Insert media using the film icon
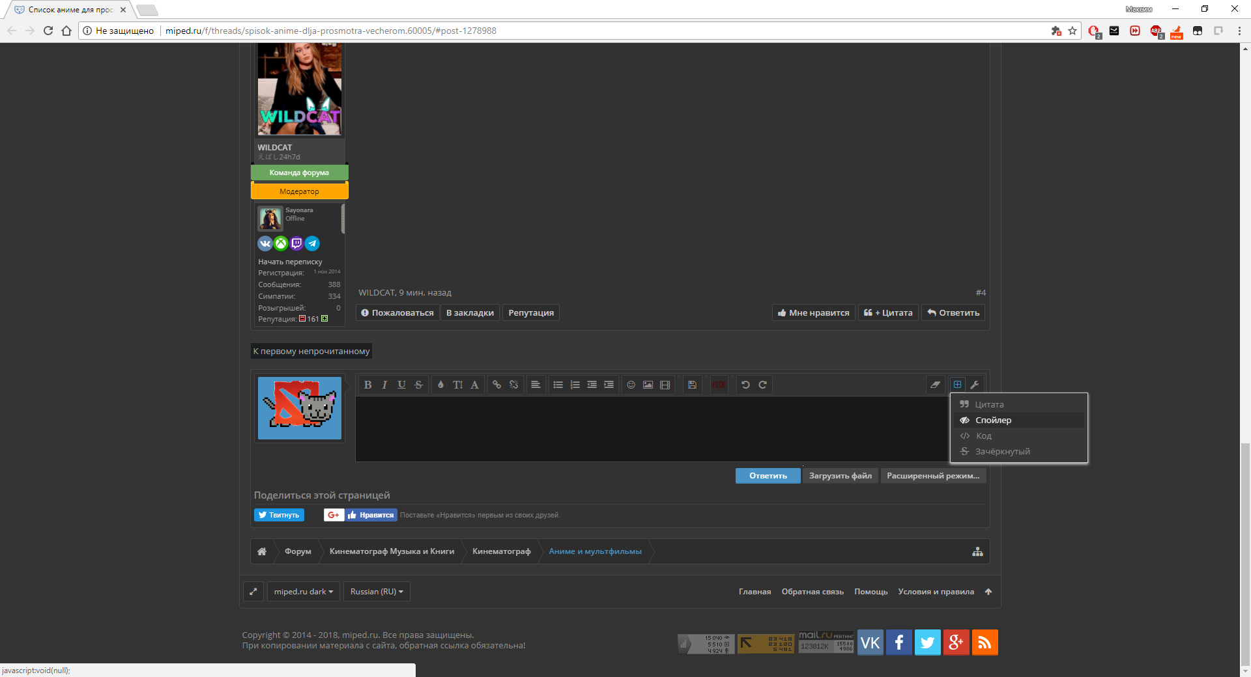 click(665, 385)
